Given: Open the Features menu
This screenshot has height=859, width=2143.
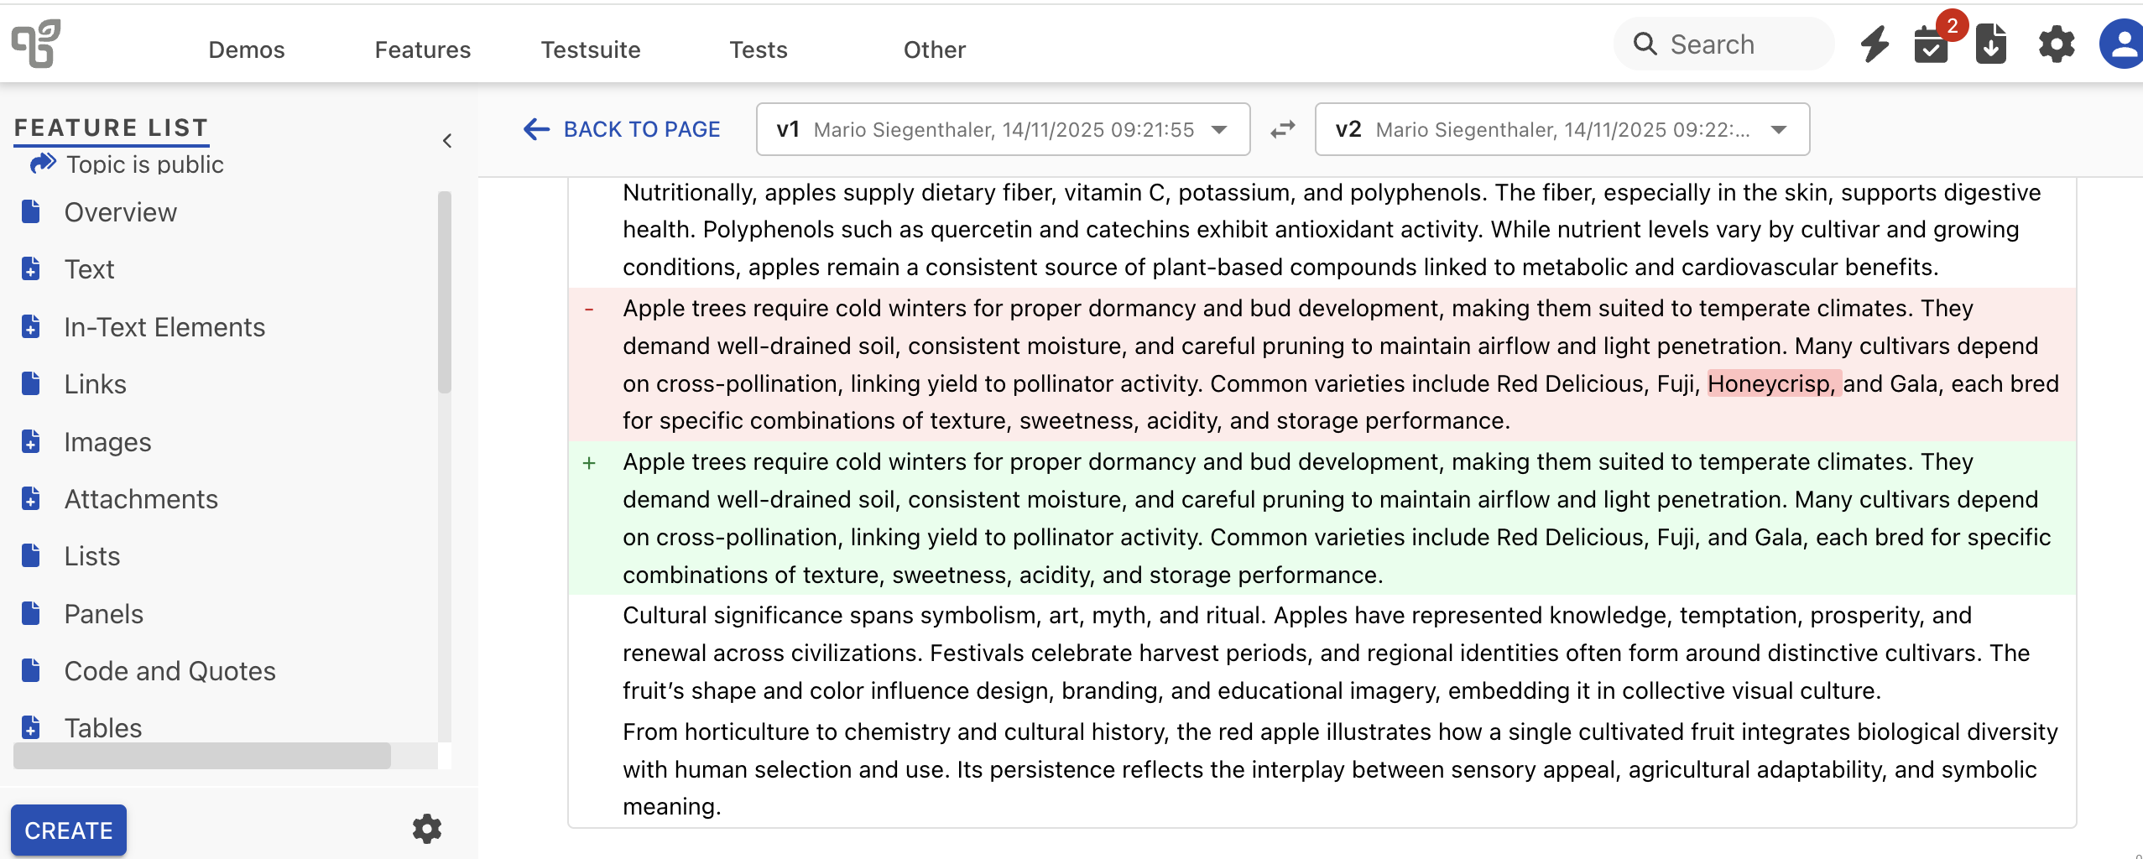Looking at the screenshot, I should point(422,49).
